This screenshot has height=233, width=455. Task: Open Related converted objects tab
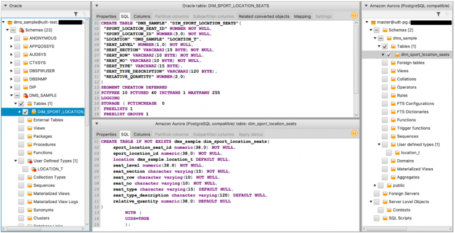pyautogui.click(x=264, y=16)
